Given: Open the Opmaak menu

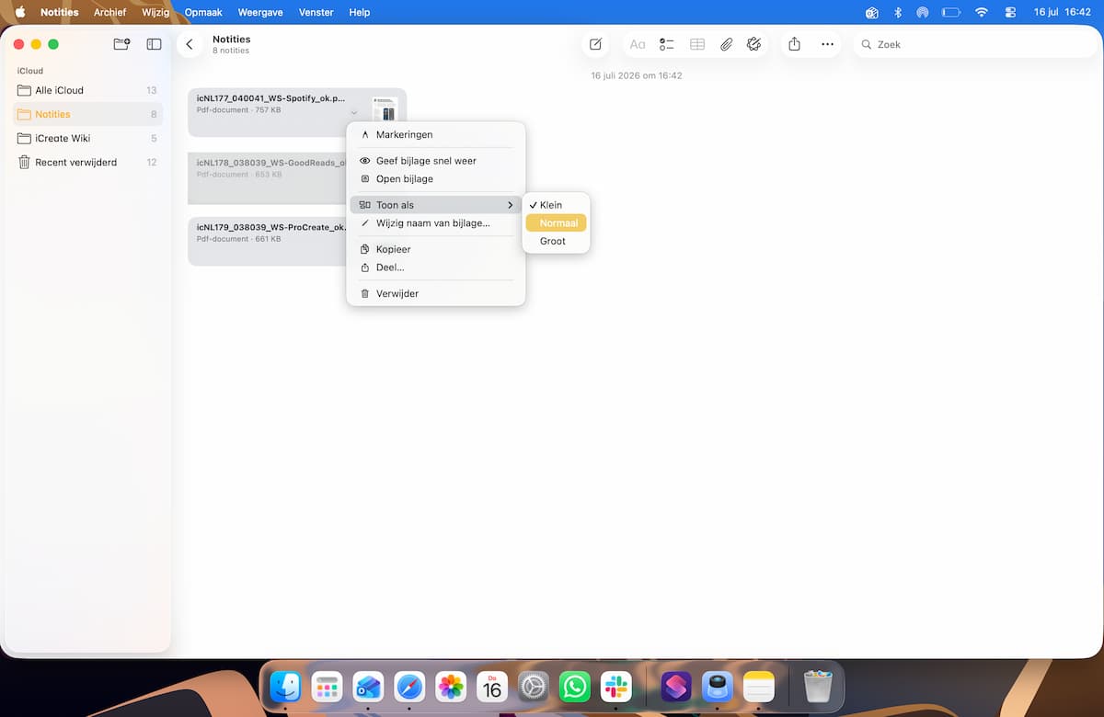Looking at the screenshot, I should tap(203, 12).
